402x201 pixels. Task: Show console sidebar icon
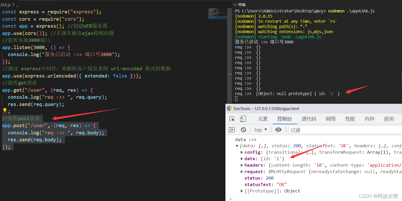[x=232, y=130]
